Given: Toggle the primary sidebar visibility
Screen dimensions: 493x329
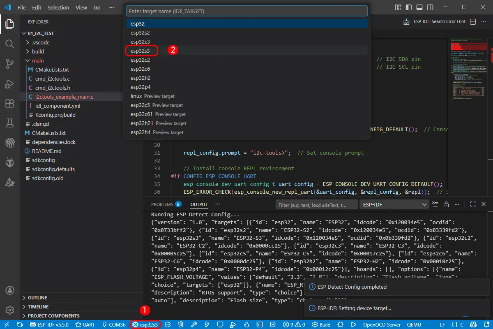Looking at the screenshot, I should coord(408,7).
